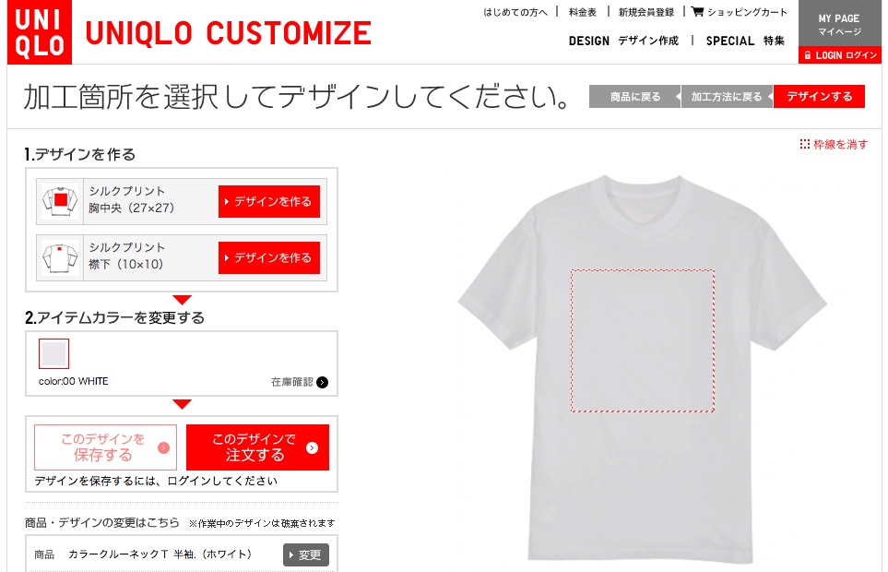Image resolution: width=888 pixels, height=572 pixels.
Task: Click the LOGIN ログイン button
Action: click(840, 55)
